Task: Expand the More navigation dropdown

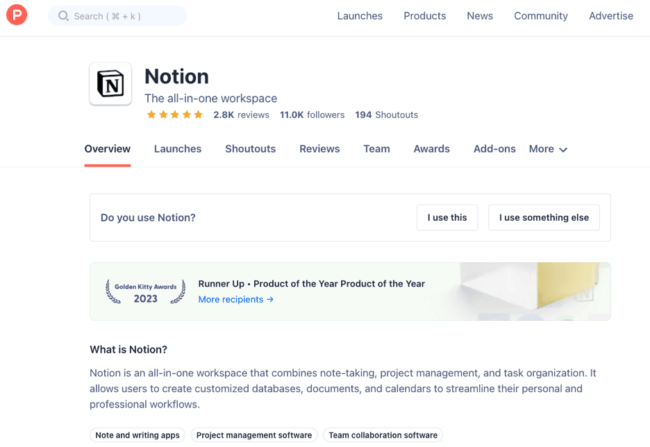Action: (548, 149)
